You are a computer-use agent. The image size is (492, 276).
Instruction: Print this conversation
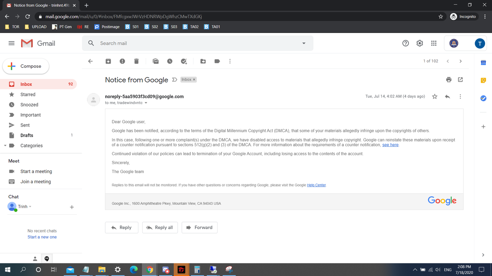click(449, 80)
